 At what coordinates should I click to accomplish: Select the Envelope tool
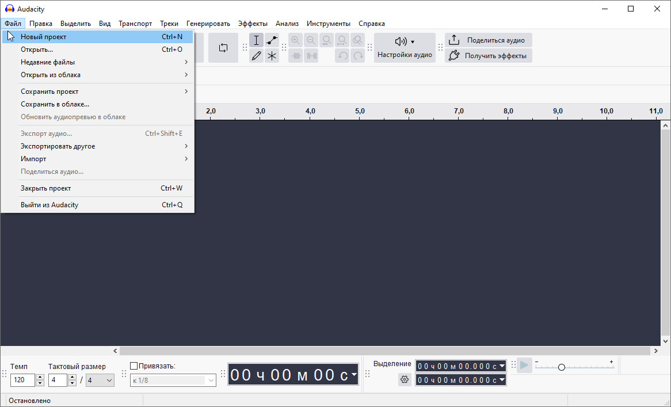tap(272, 41)
